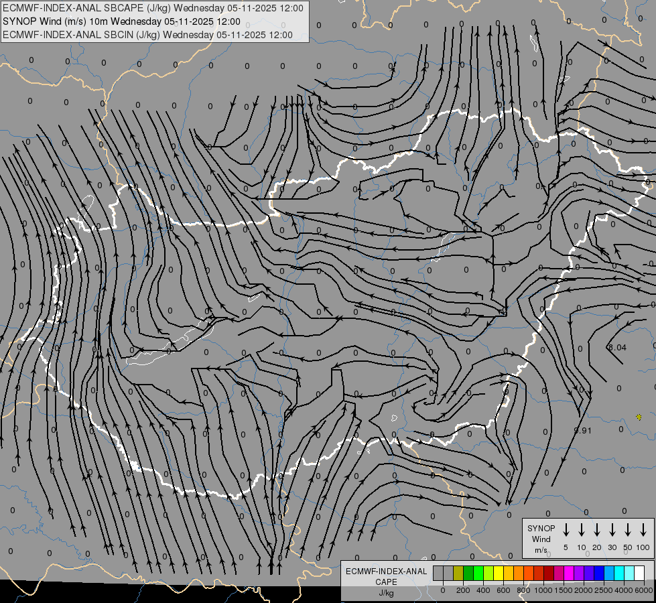Pick the dark red CAPE legend swatch
This screenshot has width=656, height=603.
coord(549,573)
